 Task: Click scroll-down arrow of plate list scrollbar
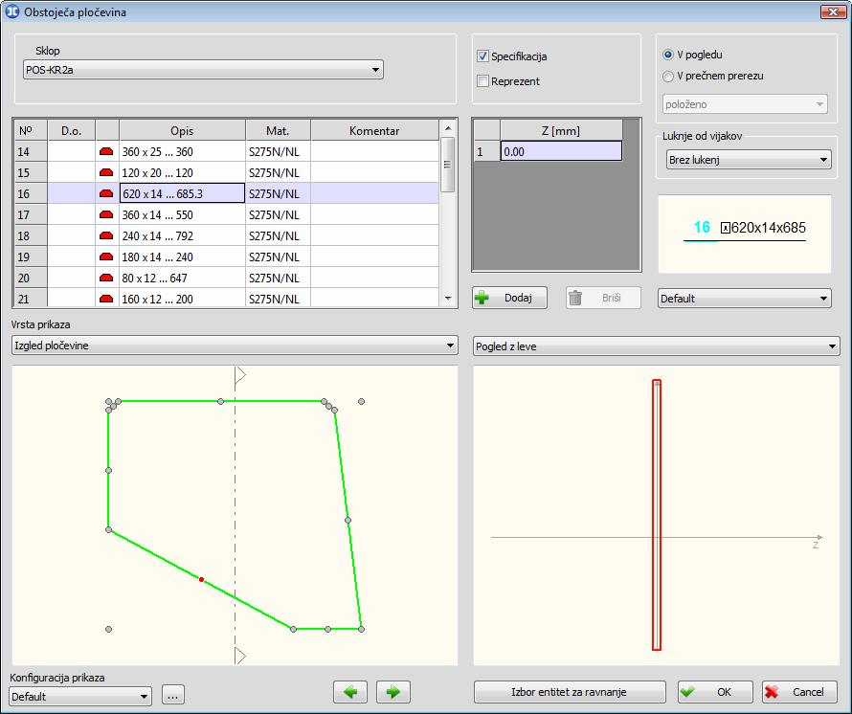point(448,299)
